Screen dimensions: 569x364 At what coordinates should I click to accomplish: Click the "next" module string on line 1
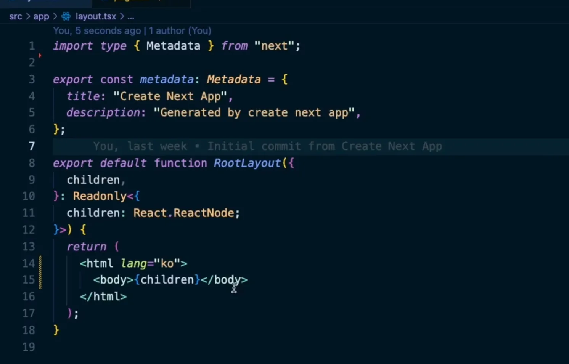[274, 46]
